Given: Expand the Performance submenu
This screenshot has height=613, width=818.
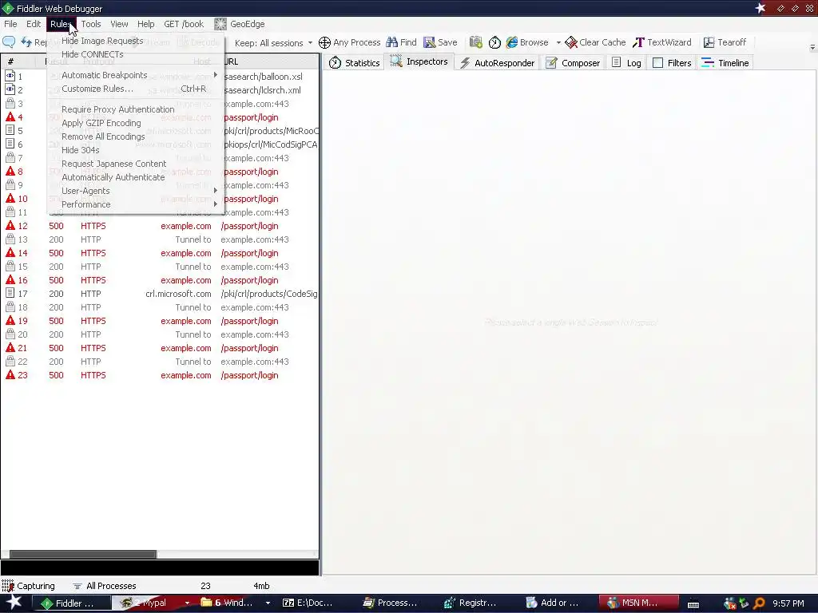Looking at the screenshot, I should coord(136,204).
